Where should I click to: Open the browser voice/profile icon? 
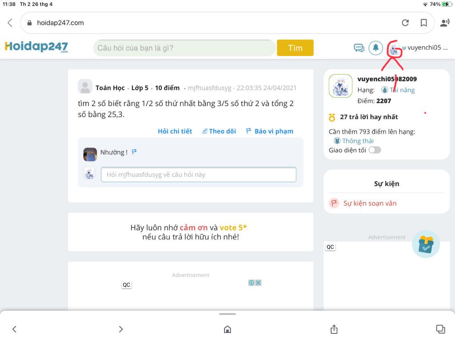click(x=444, y=23)
